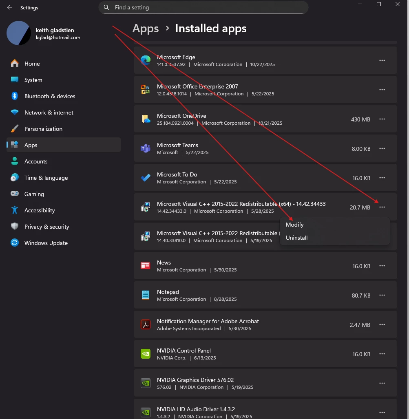This screenshot has width=409, height=419.
Task: Click the NVIDIA Graphics Driver icon
Action: point(146,383)
